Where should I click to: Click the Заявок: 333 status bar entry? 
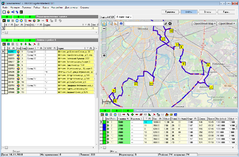[x=99, y=155]
